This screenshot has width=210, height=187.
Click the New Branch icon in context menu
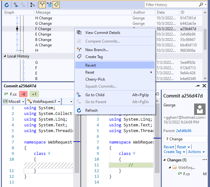pyautogui.click(x=79, y=50)
